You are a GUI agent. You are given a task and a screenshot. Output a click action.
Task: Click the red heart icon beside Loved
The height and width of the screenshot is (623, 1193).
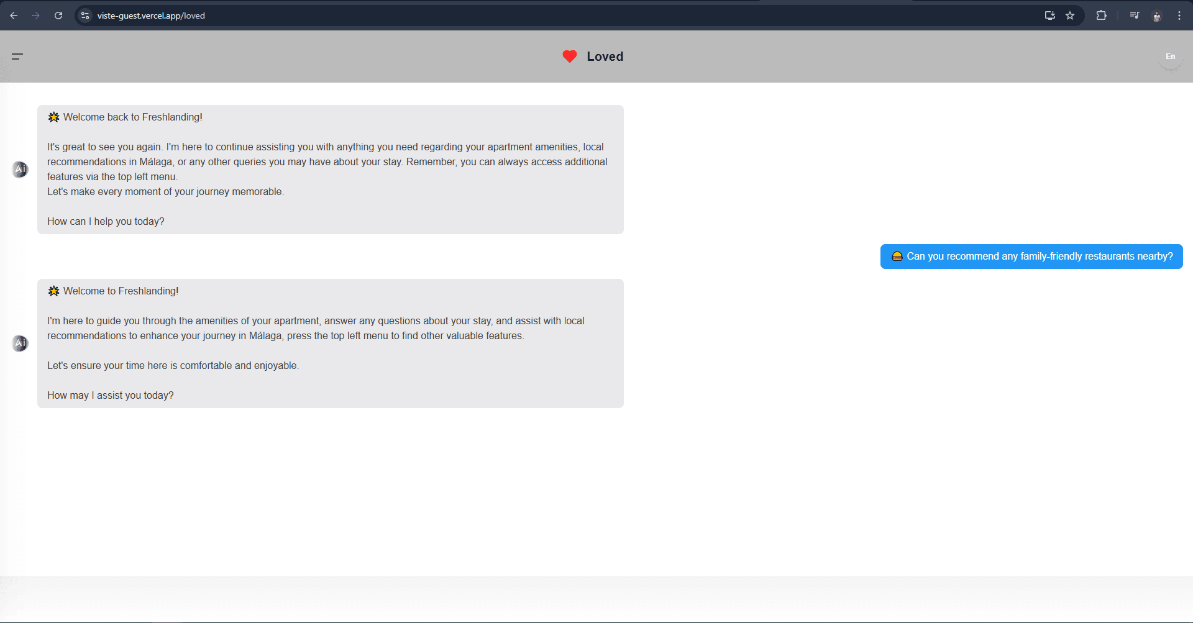click(x=569, y=56)
